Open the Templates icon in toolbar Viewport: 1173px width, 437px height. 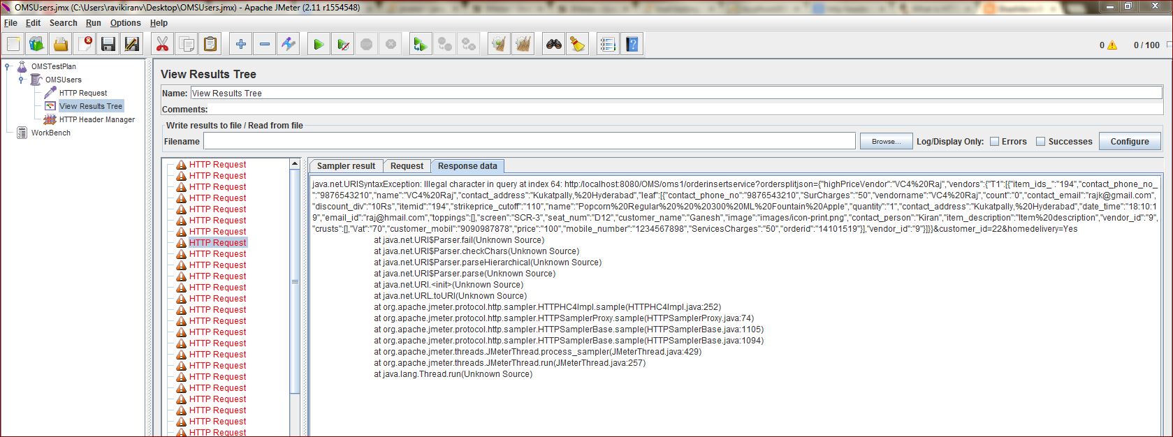coord(37,45)
